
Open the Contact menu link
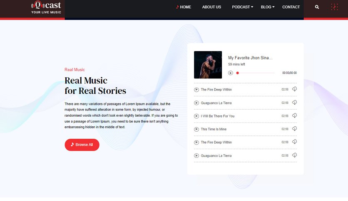click(x=291, y=7)
